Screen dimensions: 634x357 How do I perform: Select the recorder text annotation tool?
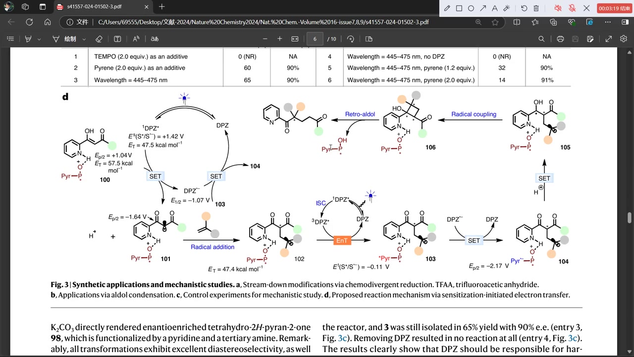tap(495, 8)
